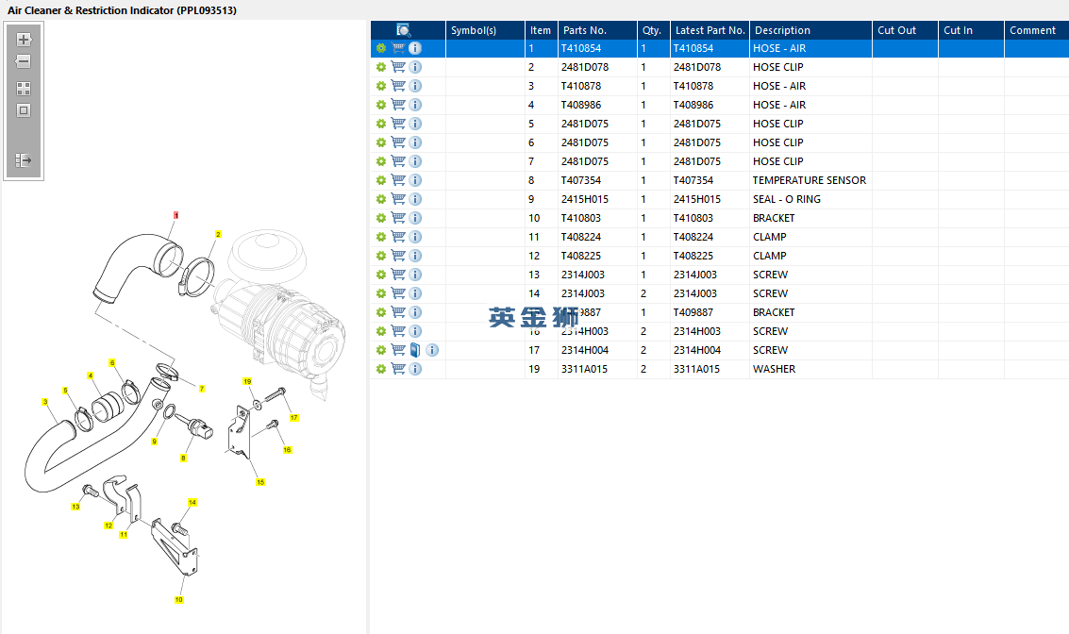Add WASHER 3311A015 to cart
The height and width of the screenshot is (634, 1069).
tap(399, 369)
